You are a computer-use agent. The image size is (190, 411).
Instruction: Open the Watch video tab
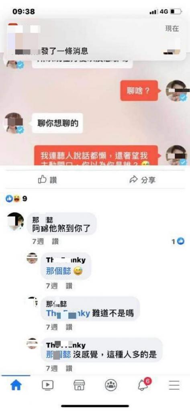click(x=47, y=385)
